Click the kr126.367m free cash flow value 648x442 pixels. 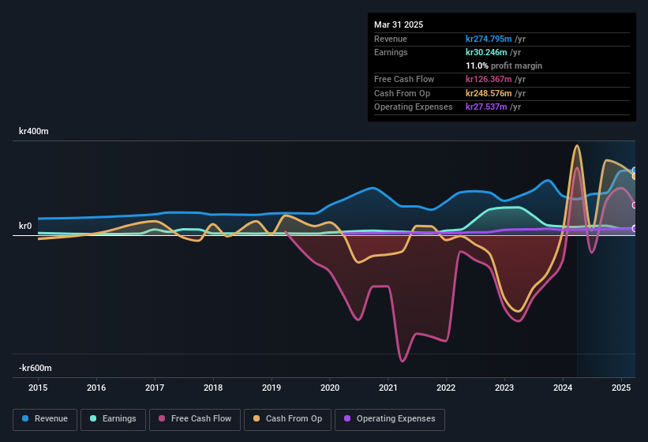[x=489, y=79]
